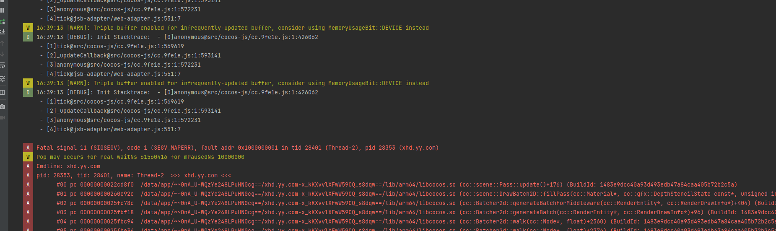Viewport: 776px width, 231px height.
Task: Toggle Soft-Wrap for log lines
Action: coord(3,65)
